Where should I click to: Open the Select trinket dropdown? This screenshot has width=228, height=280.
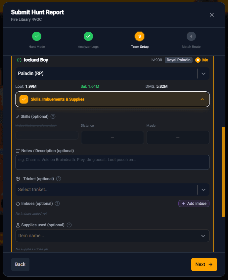(203, 190)
